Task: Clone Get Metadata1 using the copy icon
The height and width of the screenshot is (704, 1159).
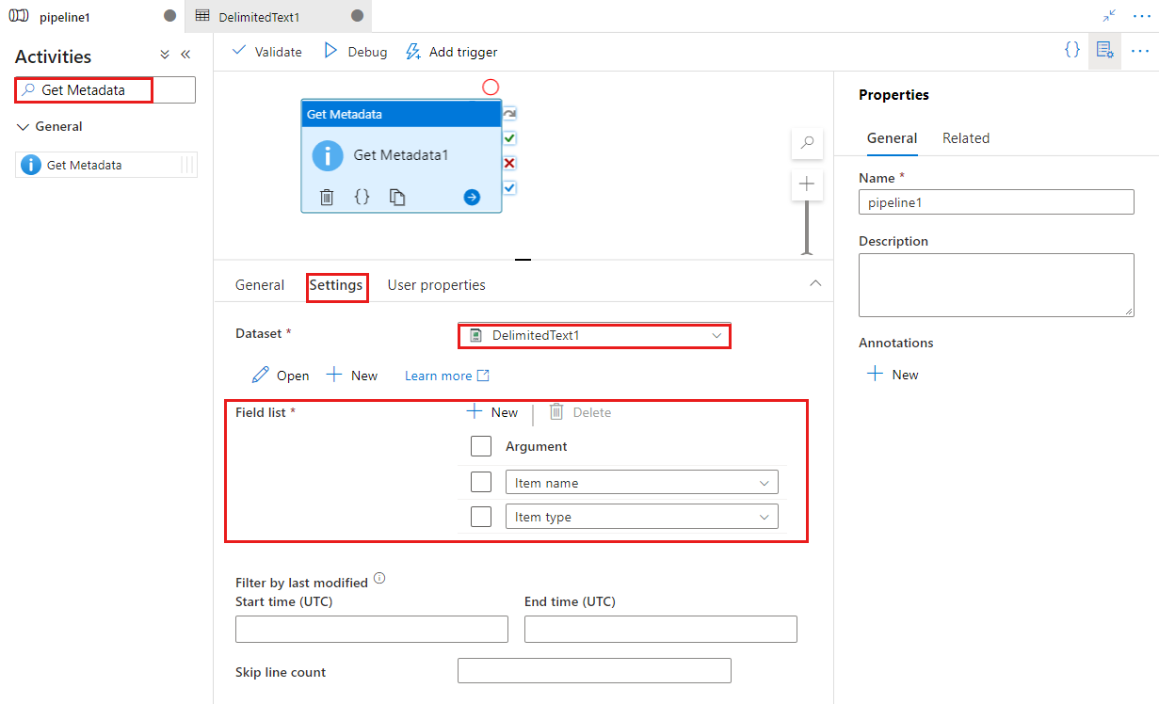Action: coord(395,197)
